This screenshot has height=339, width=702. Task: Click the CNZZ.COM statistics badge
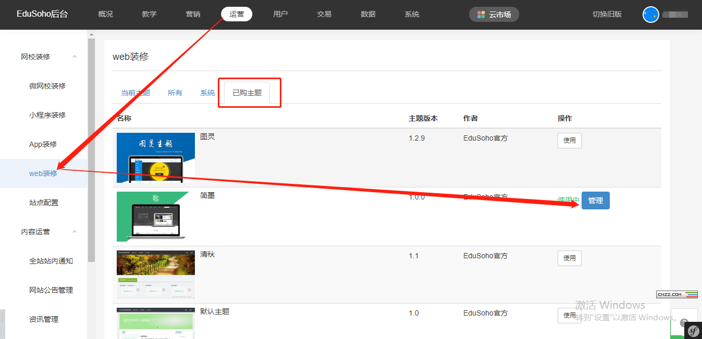coord(676,294)
